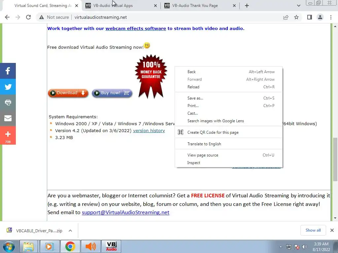Screen dimensions: 338x253
Task: Open webcam effects software link
Action: 136,28
